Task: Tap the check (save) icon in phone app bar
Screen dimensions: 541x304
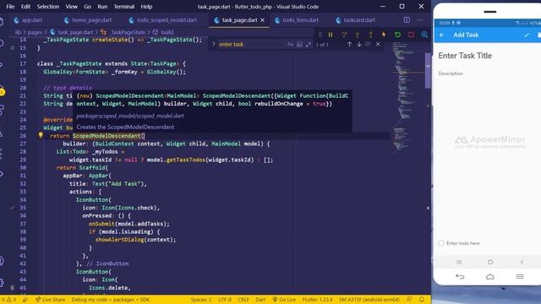Action: click(527, 35)
